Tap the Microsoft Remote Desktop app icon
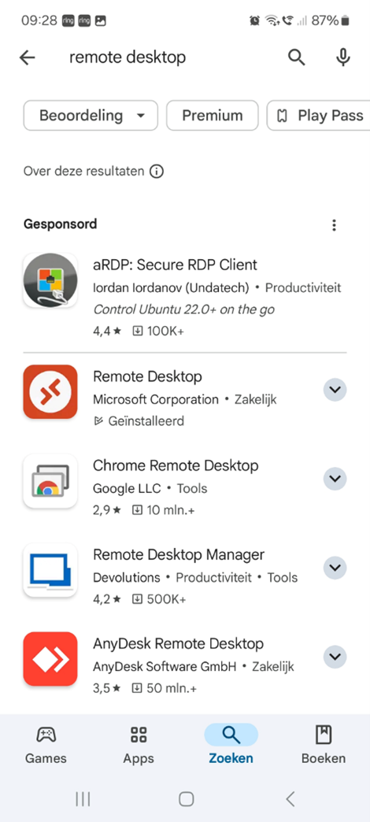 pyautogui.click(x=50, y=391)
